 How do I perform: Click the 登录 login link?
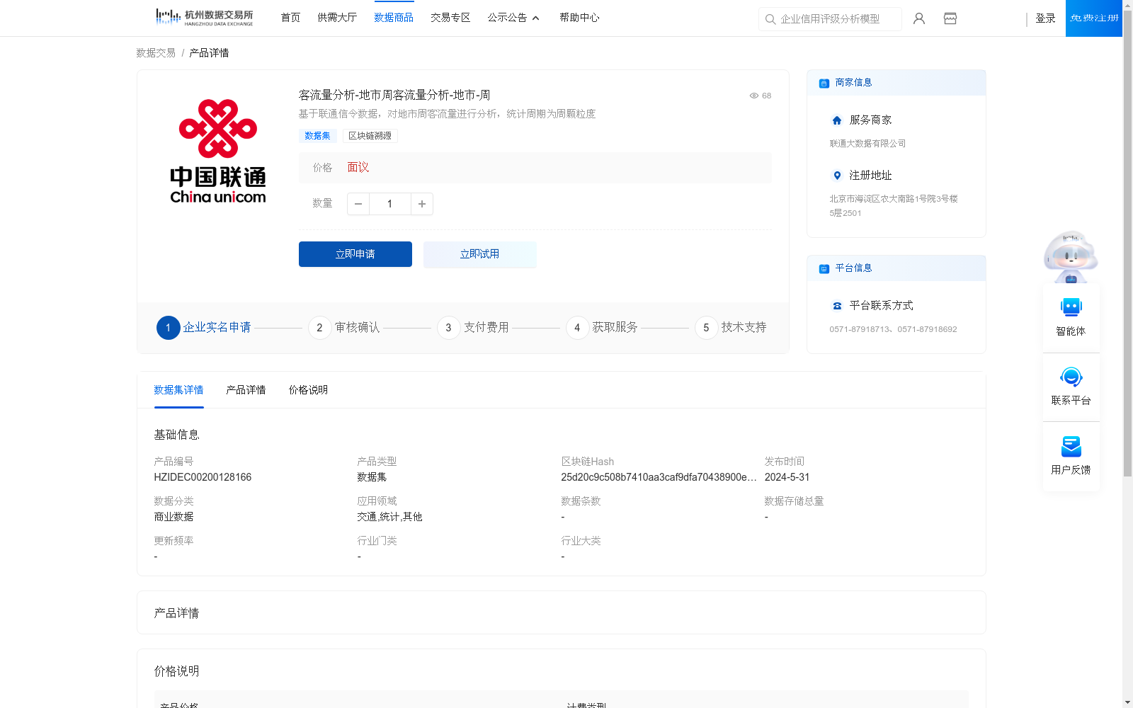pyautogui.click(x=1045, y=18)
